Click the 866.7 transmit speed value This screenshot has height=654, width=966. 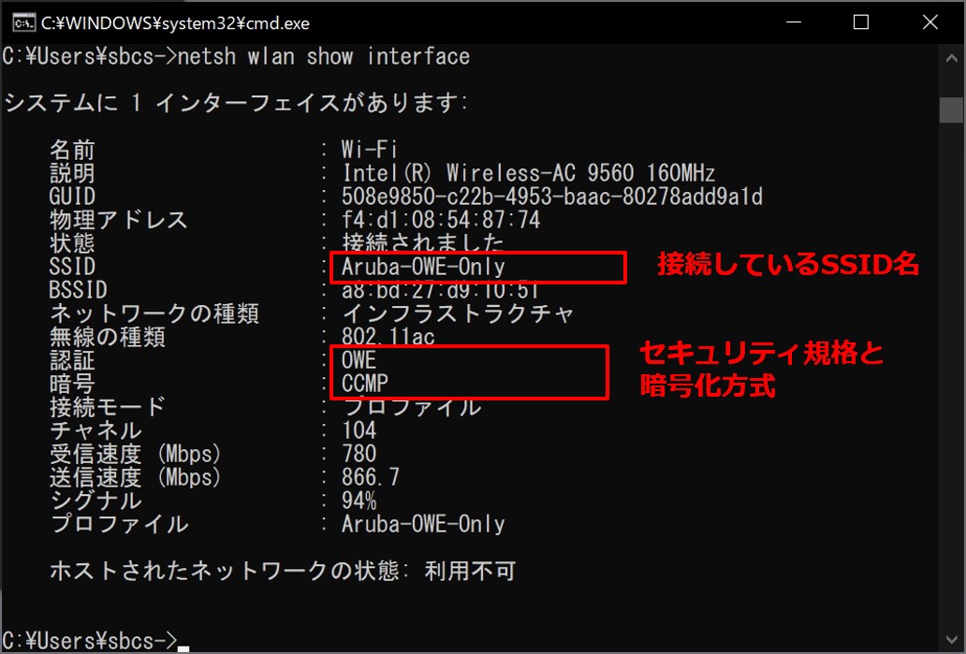tap(370, 477)
